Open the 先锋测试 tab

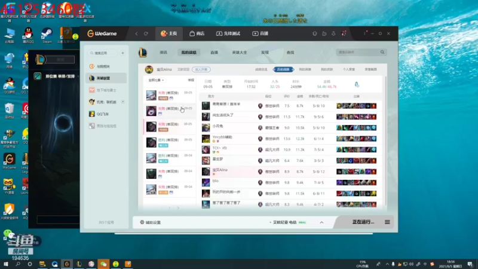pyautogui.click(x=228, y=33)
